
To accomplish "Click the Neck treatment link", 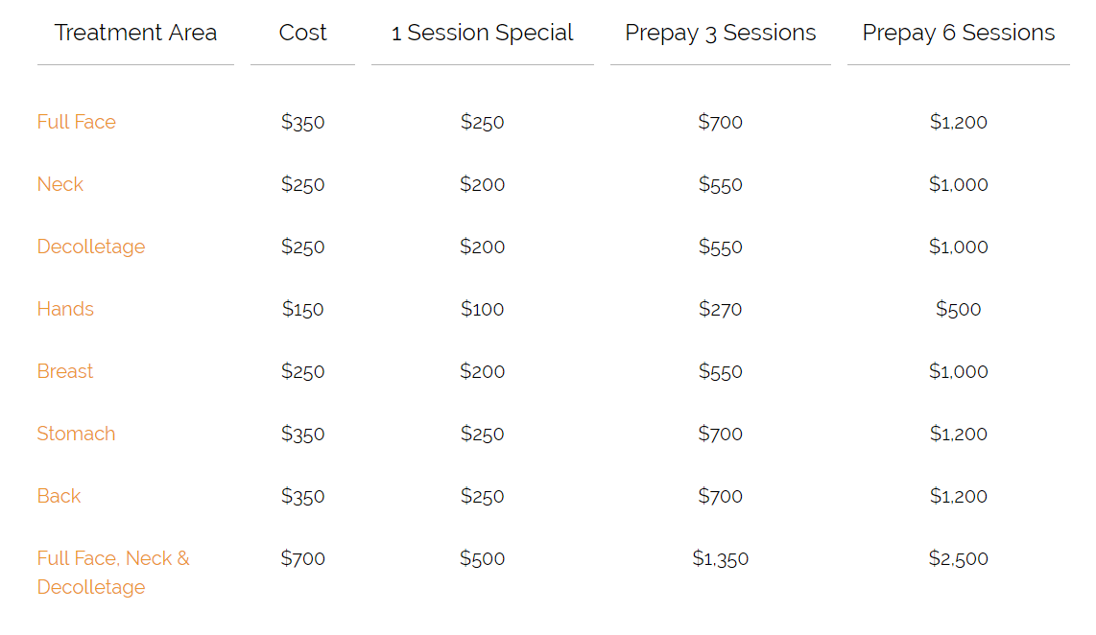I will [60, 184].
